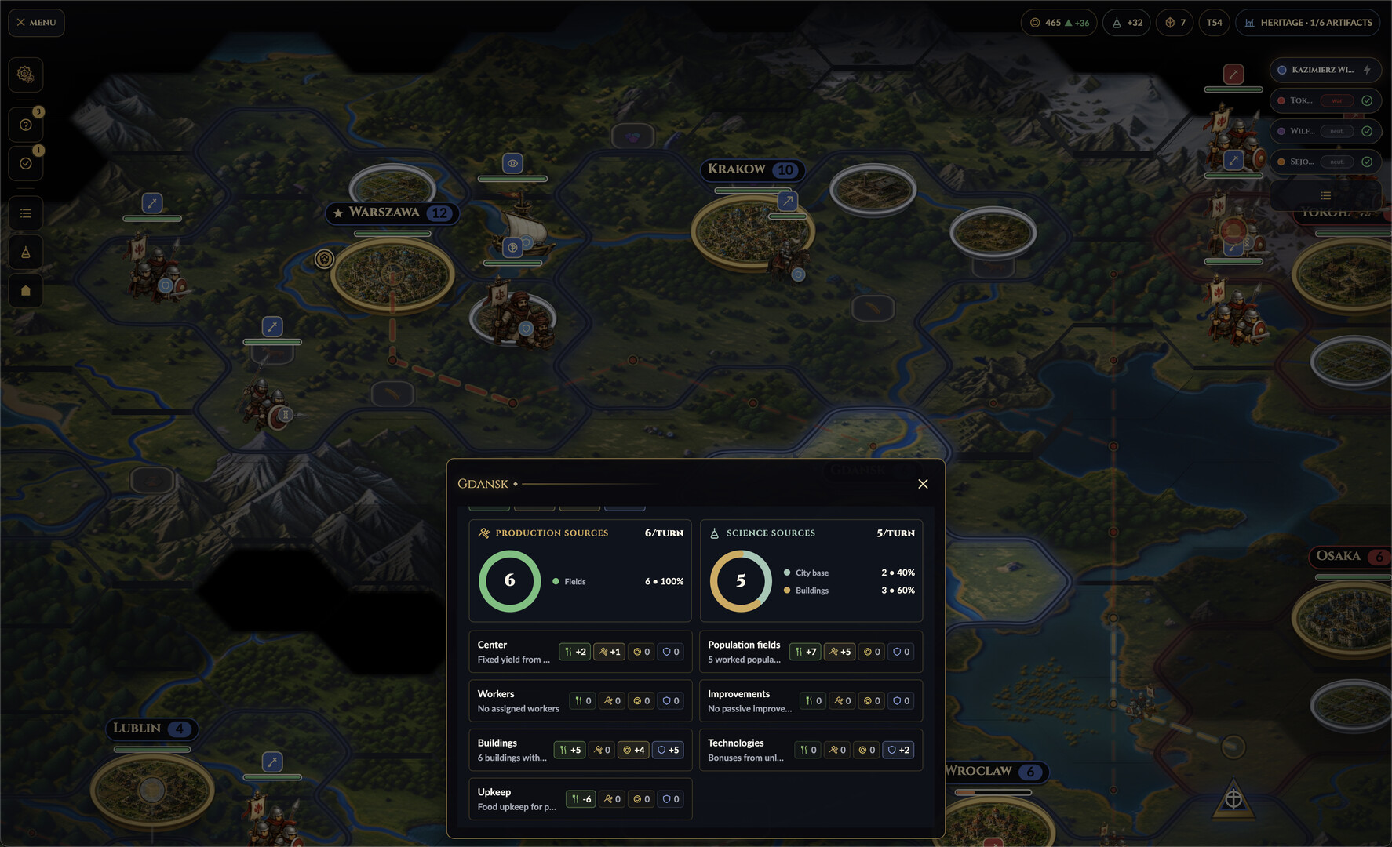Click the gold +4 chip in the Buildings row
Image resolution: width=1392 pixels, height=847 pixels.
click(x=633, y=751)
